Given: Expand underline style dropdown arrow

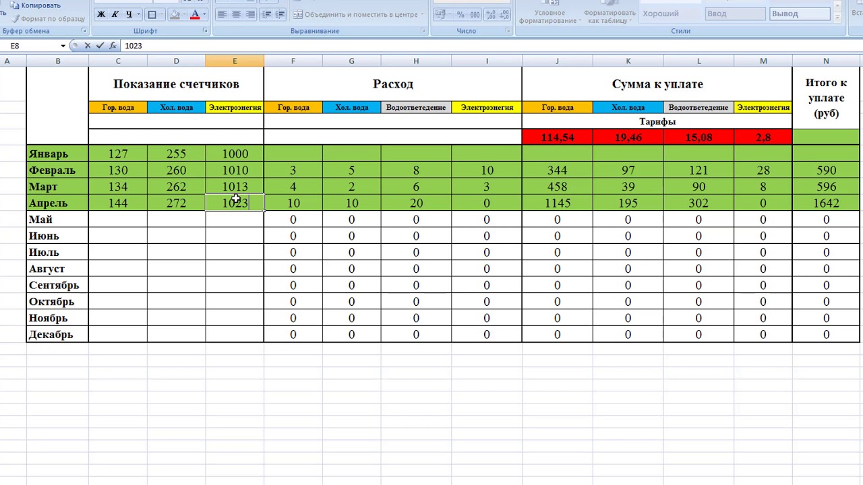Looking at the screenshot, I should 138,14.
